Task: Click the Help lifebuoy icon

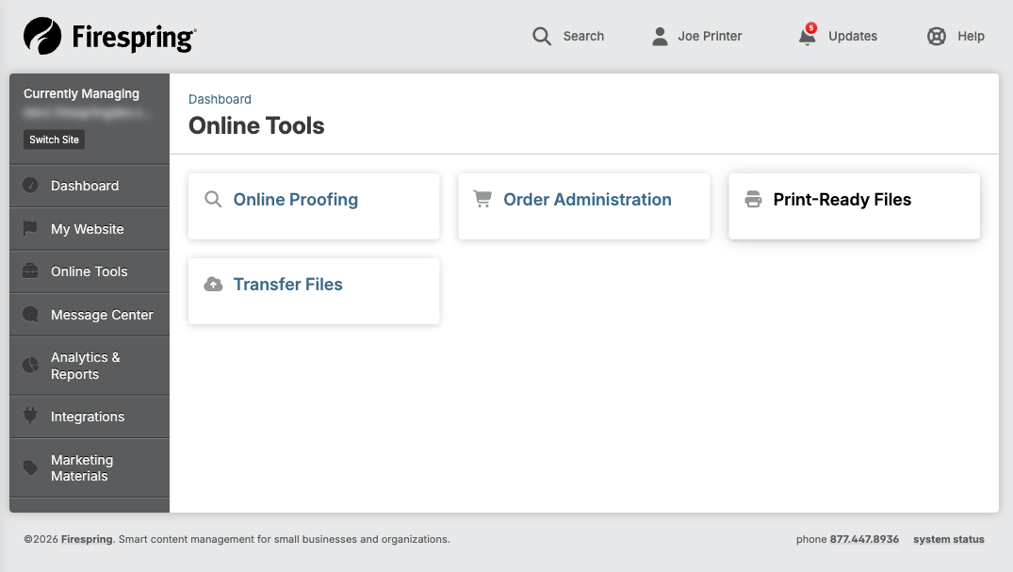Action: (936, 36)
